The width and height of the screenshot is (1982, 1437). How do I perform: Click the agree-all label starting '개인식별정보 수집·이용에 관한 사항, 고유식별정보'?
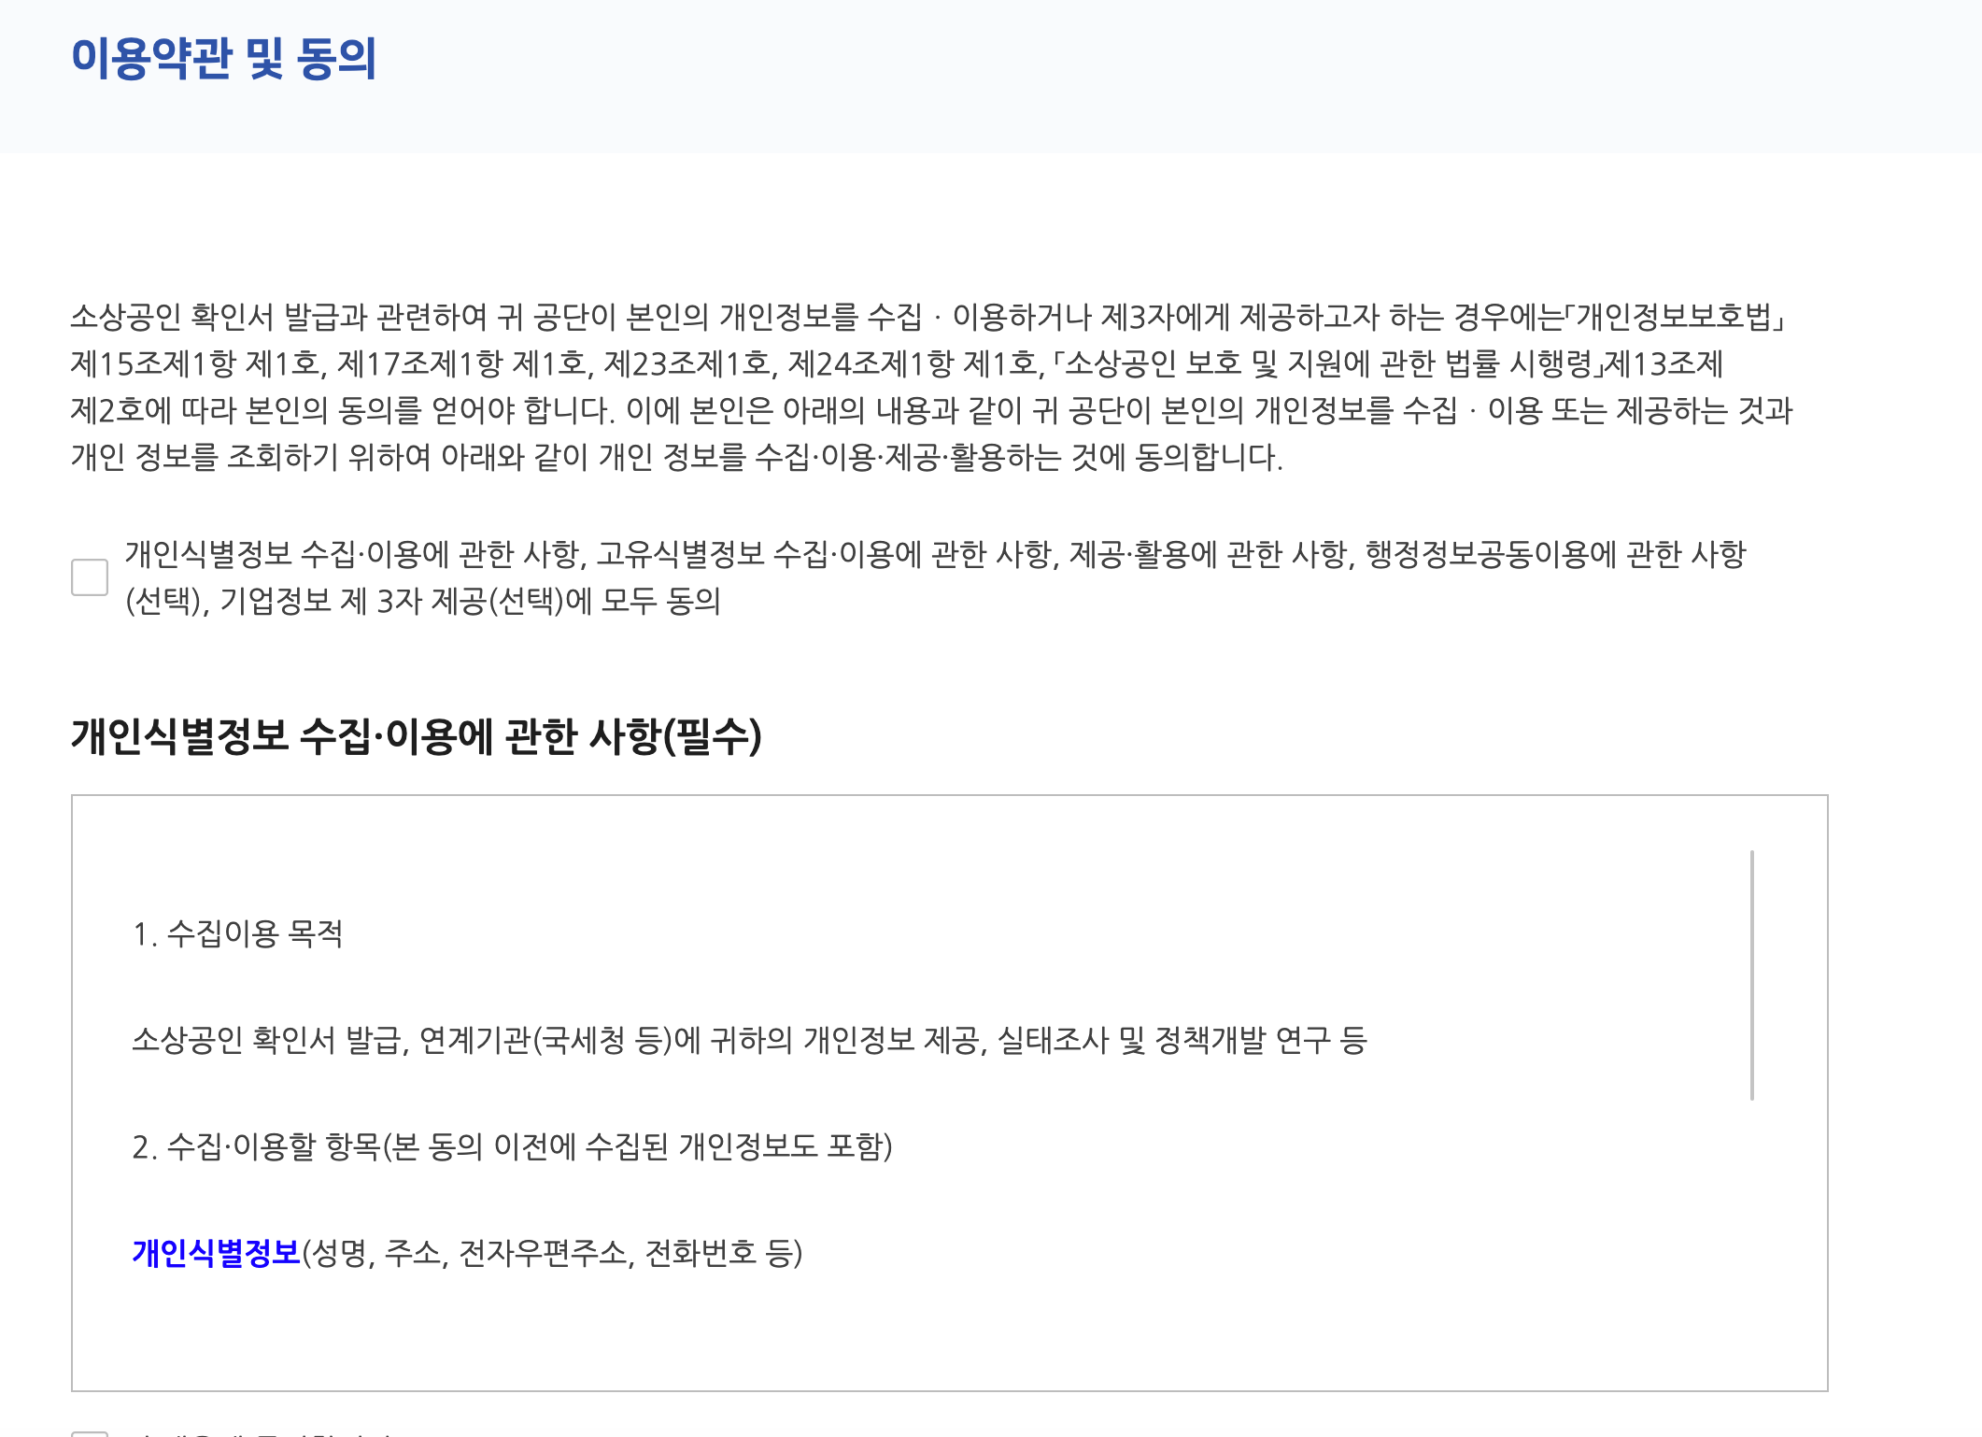click(x=934, y=555)
